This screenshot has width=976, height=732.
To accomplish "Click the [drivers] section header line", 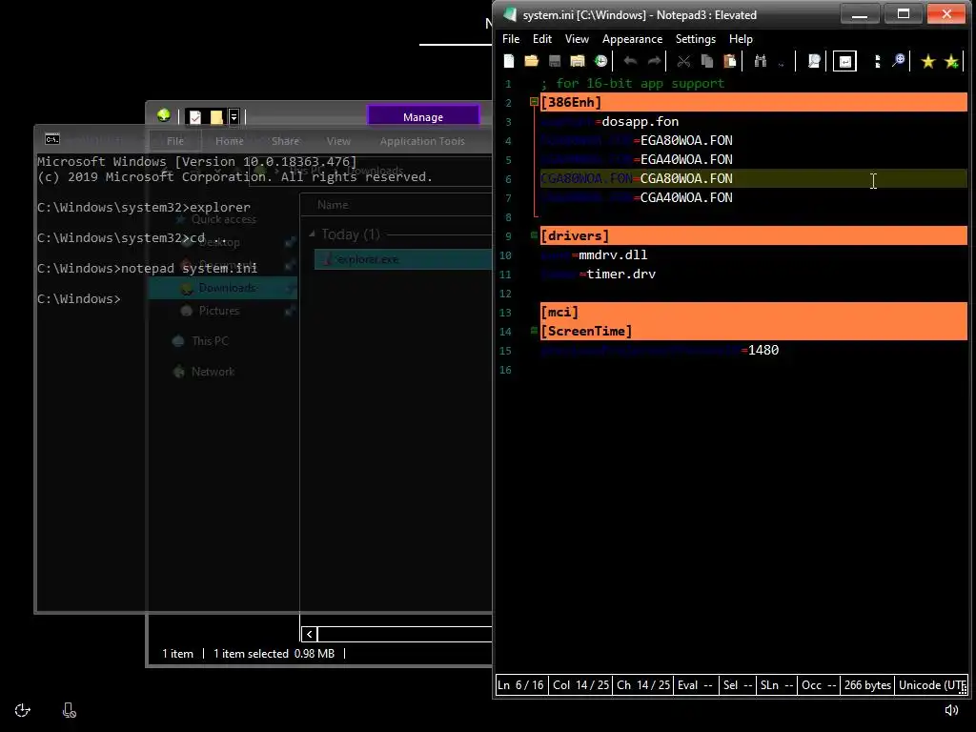I will point(754,235).
